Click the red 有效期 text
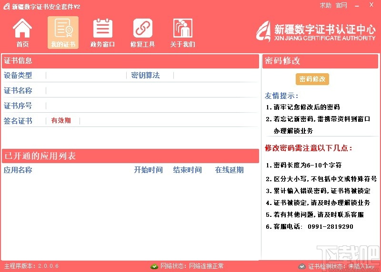Screen dimensions: 381x272 pos(61,120)
